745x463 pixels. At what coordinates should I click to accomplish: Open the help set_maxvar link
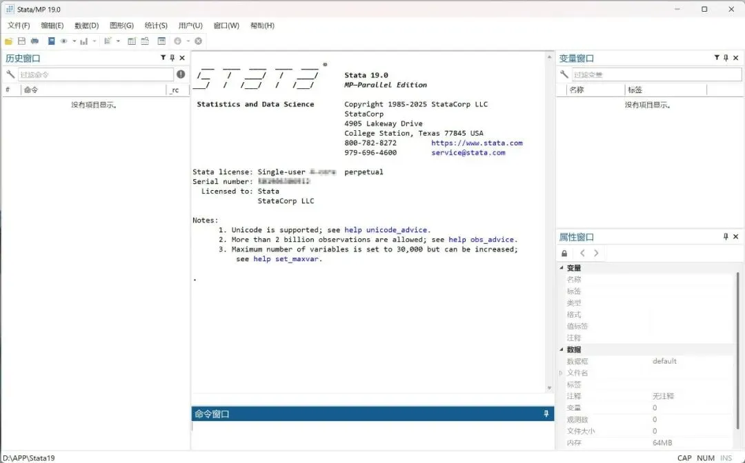point(288,259)
